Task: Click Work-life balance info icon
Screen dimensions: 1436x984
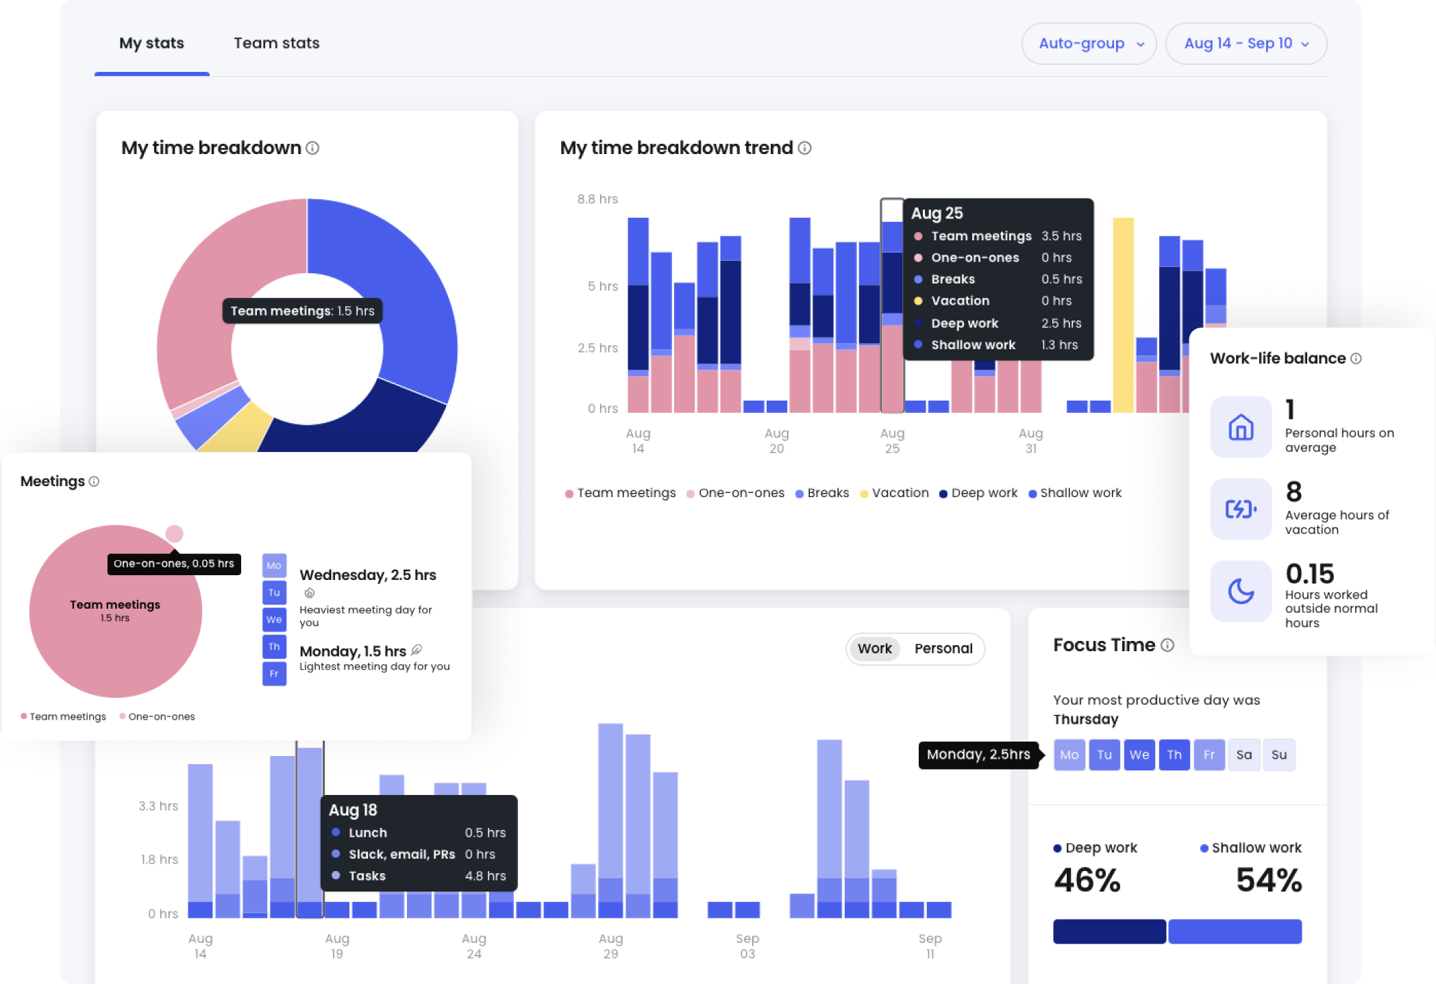Action: click(1356, 358)
